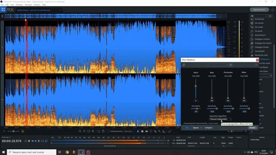276x155 pixels.
Task: Toggle Bypass in Music Rebalance
Action: [196, 128]
